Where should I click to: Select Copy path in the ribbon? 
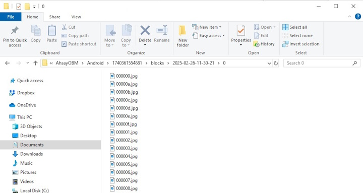[75, 36]
